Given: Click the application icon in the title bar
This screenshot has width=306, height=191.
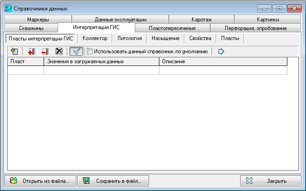Looking at the screenshot, I should pos(8,8).
